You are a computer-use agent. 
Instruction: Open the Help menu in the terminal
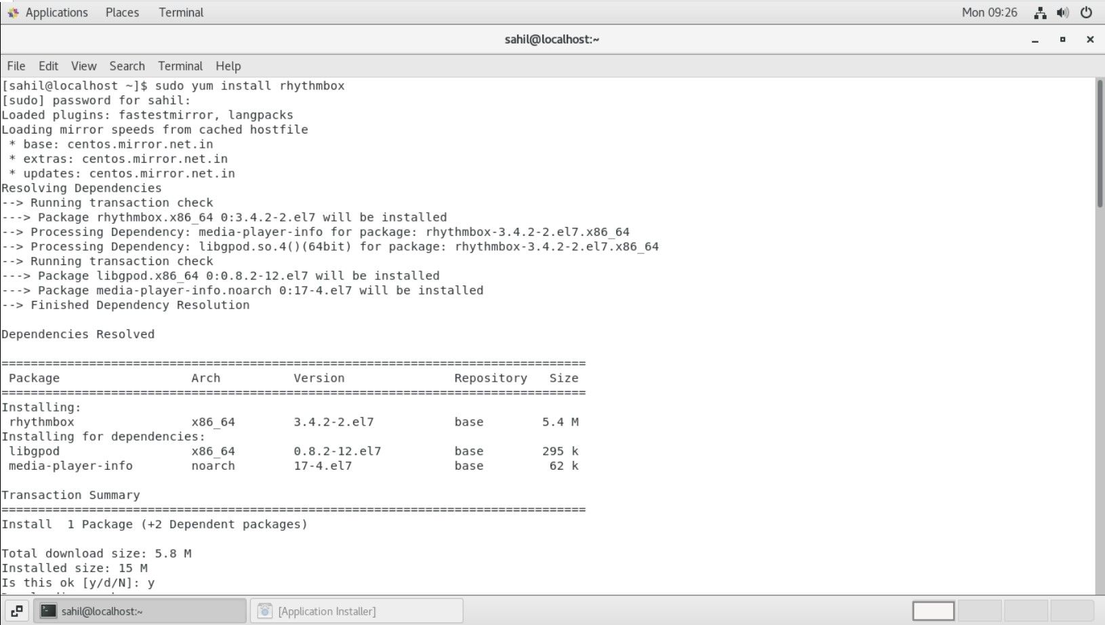coord(228,66)
